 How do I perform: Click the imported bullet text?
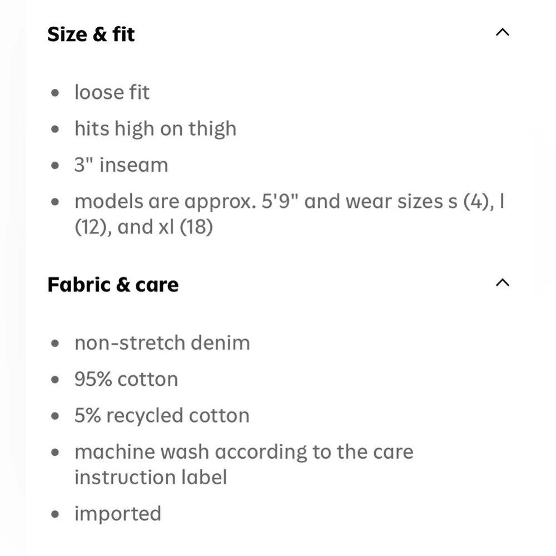click(118, 514)
